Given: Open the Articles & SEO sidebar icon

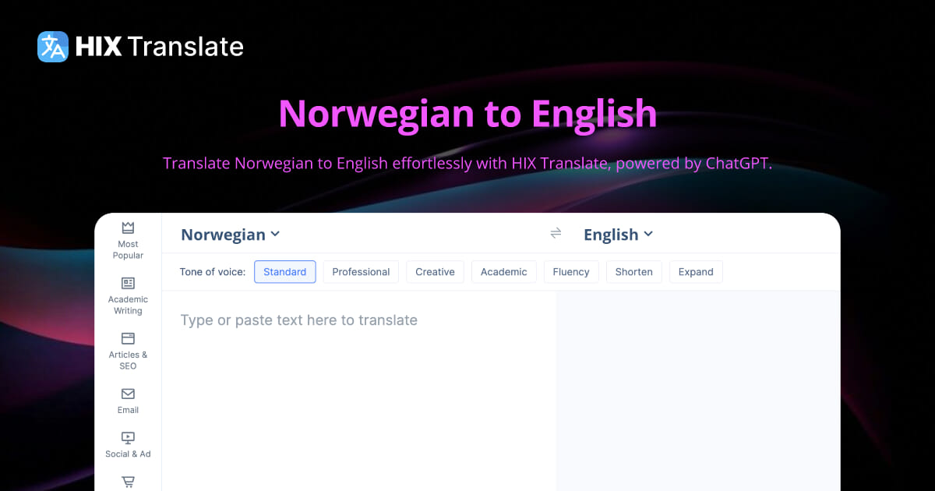Looking at the screenshot, I should [x=128, y=338].
